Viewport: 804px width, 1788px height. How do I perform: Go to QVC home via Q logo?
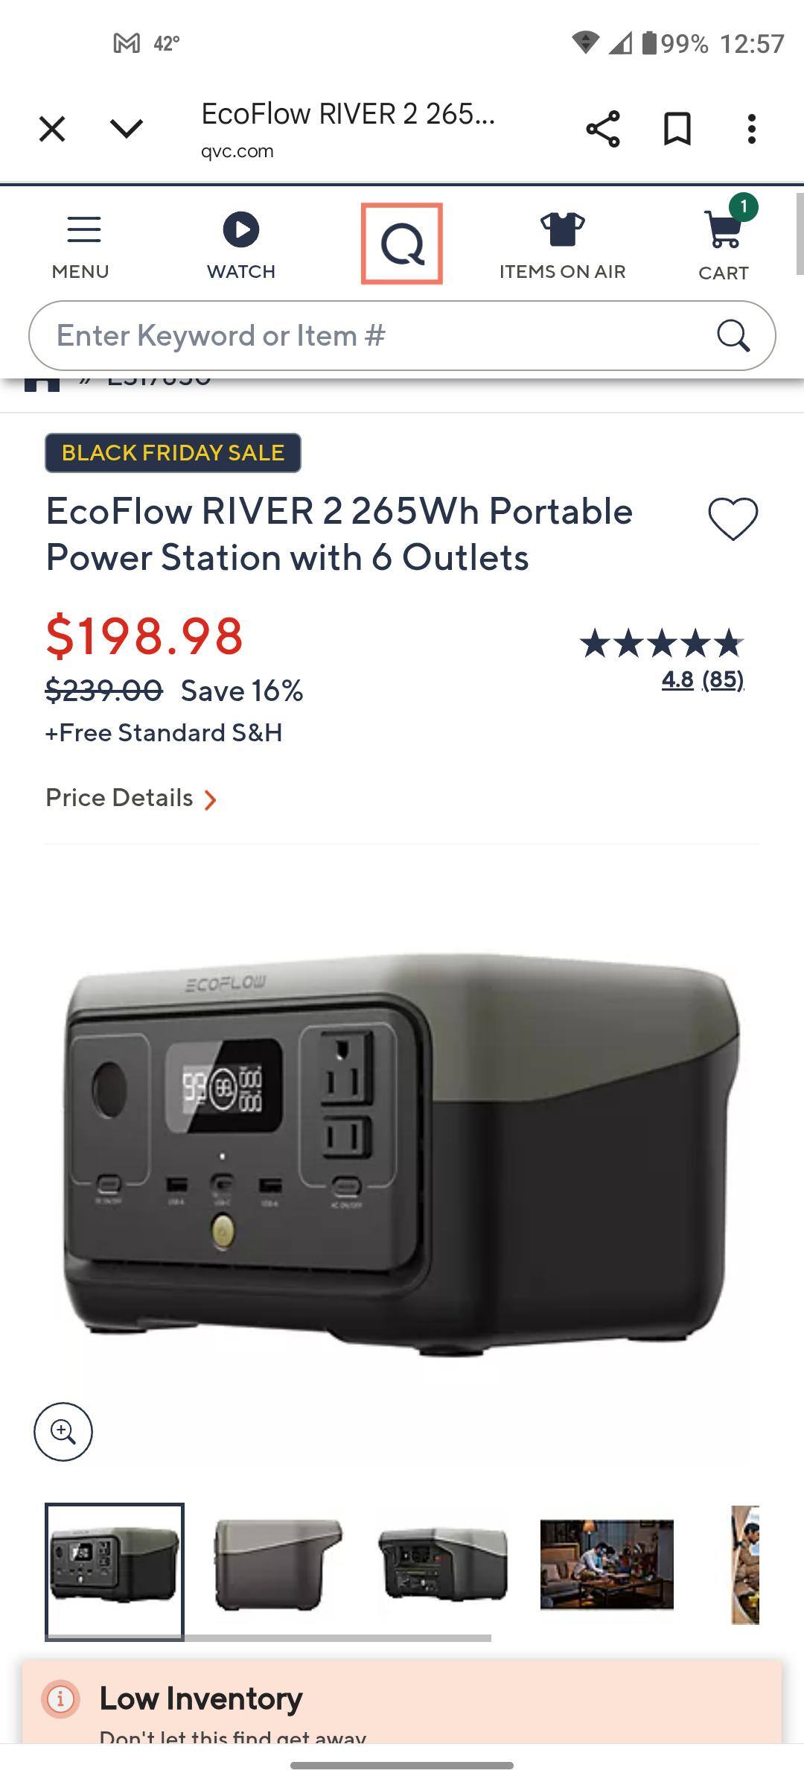402,244
